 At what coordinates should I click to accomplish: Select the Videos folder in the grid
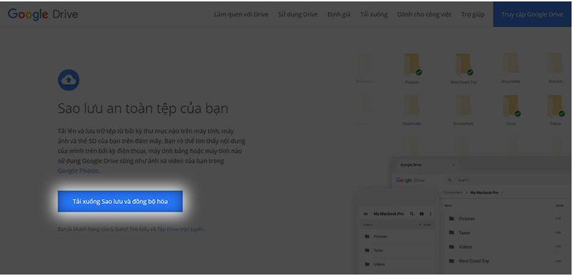coord(555,111)
